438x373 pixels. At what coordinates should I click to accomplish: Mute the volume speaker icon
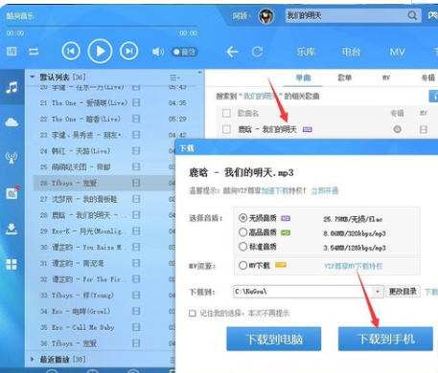tap(158, 52)
